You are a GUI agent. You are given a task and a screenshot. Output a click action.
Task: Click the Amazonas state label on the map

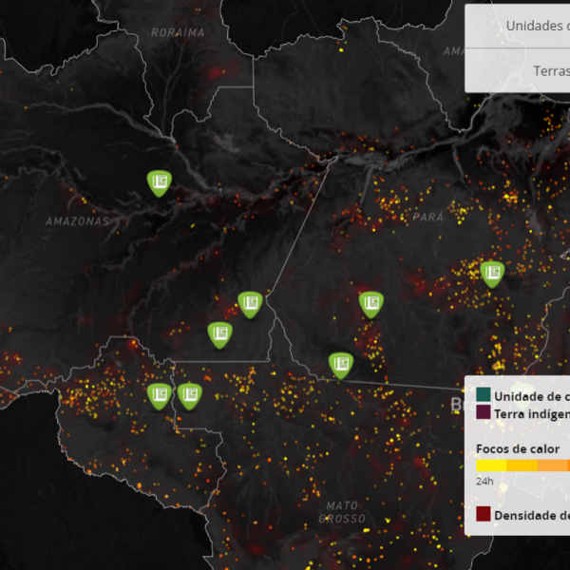tap(77, 220)
